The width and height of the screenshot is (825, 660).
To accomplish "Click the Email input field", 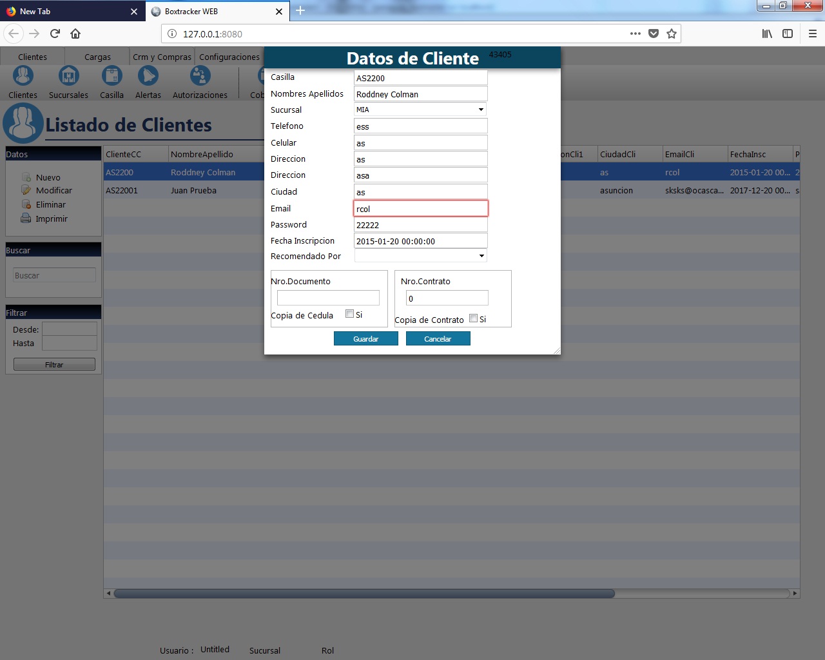I will click(x=420, y=209).
